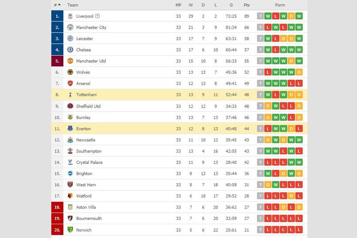
Task: Click the Chelsea club crest
Action: point(70,50)
